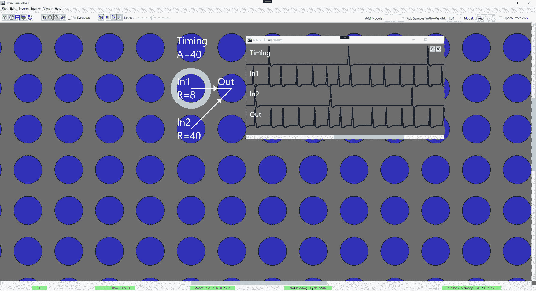Image resolution: width=536 pixels, height=291 pixels.
Task: Pause the neuron engine
Action: point(107,17)
